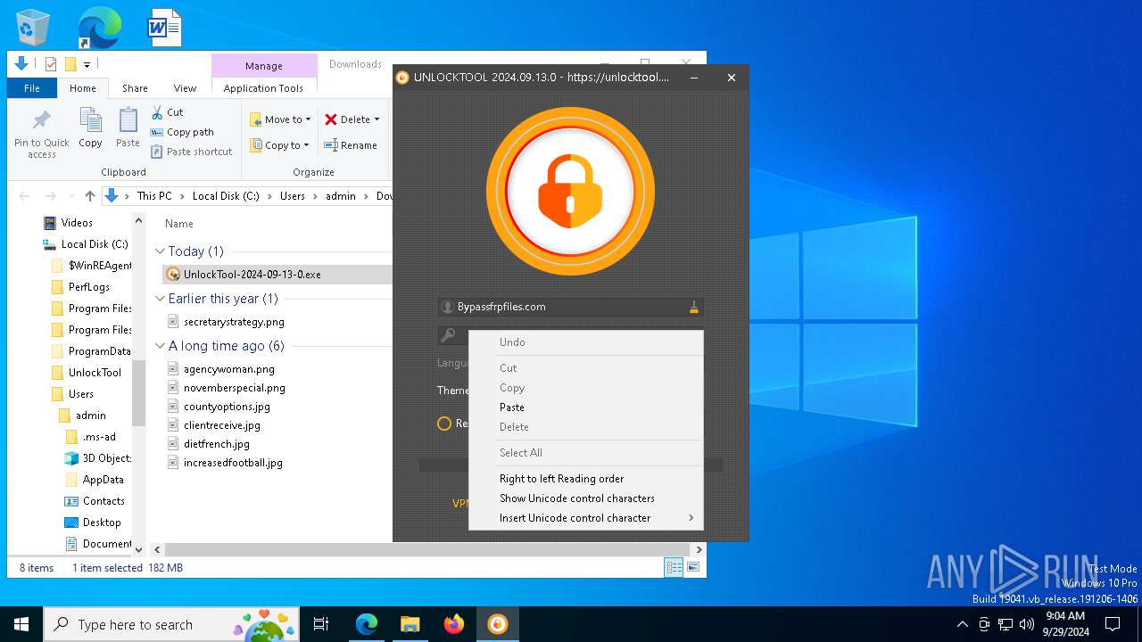Click the broom clear icon in username field
Viewport: 1142px width, 642px height.
point(693,308)
